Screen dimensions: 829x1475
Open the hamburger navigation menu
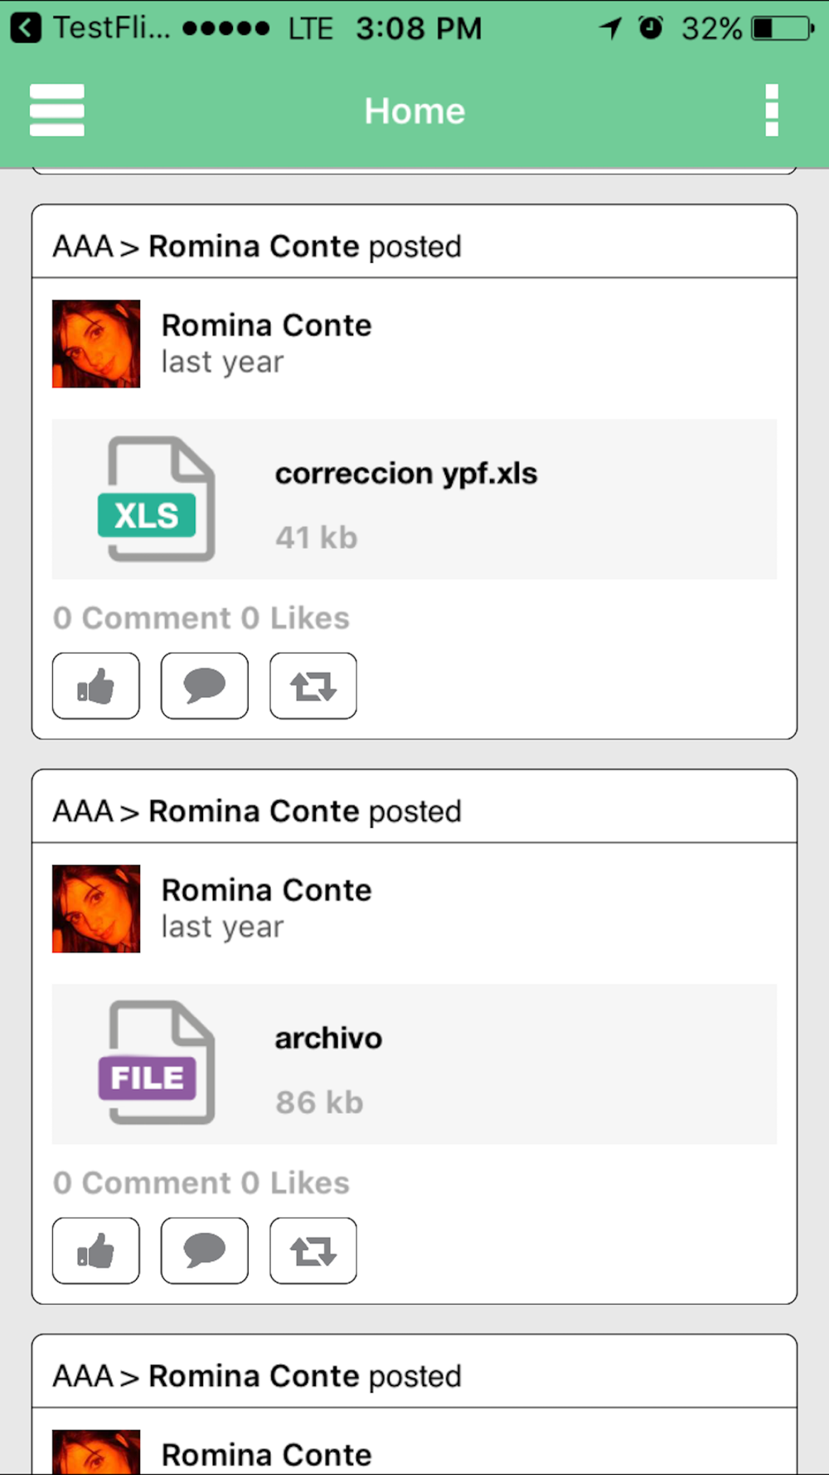[56, 110]
